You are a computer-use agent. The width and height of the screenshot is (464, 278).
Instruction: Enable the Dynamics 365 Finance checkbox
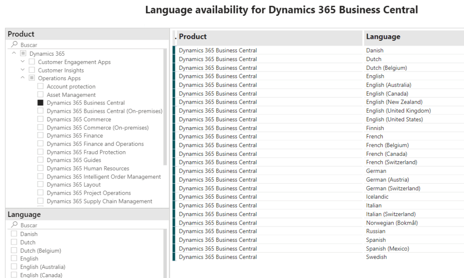click(40, 135)
